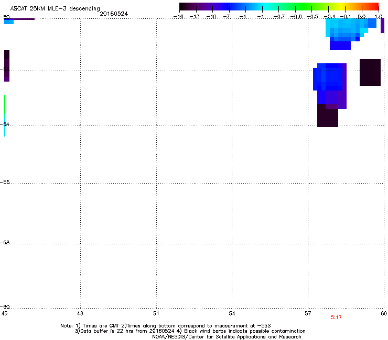Click the yellow section of the color bar
Screen dimensions: 388x340
[341, 6]
